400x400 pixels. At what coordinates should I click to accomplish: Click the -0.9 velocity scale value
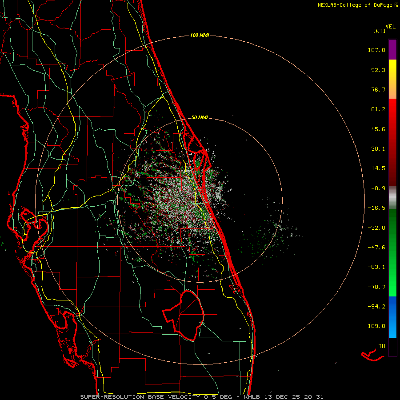pos(378,188)
